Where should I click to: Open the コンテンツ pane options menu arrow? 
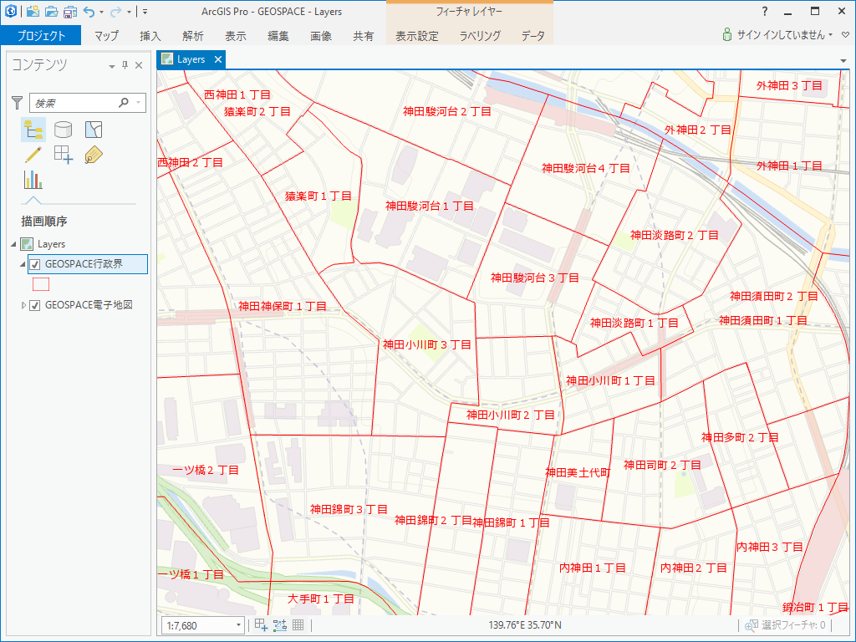tap(111, 66)
